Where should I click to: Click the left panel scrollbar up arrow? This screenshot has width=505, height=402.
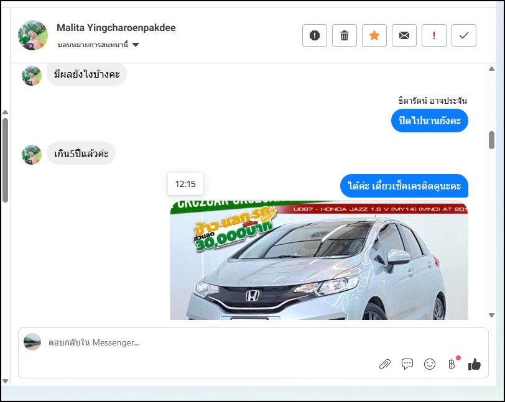[x=5, y=112]
